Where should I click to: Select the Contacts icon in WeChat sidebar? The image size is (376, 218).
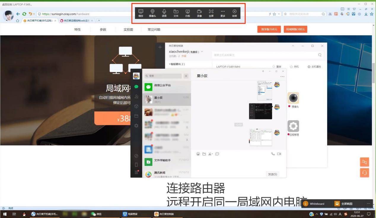point(136,96)
